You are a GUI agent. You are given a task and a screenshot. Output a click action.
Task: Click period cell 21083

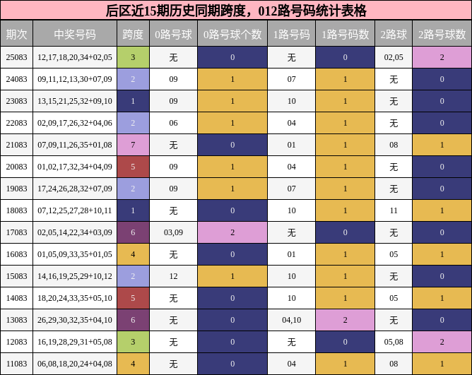[x=16, y=145]
